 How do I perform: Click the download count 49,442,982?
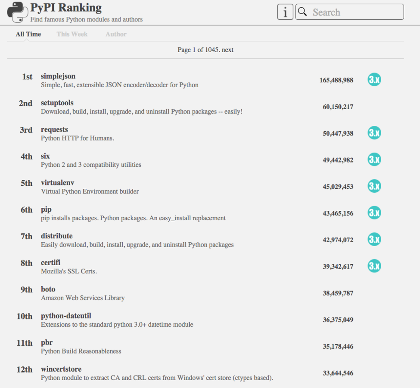pos(338,160)
